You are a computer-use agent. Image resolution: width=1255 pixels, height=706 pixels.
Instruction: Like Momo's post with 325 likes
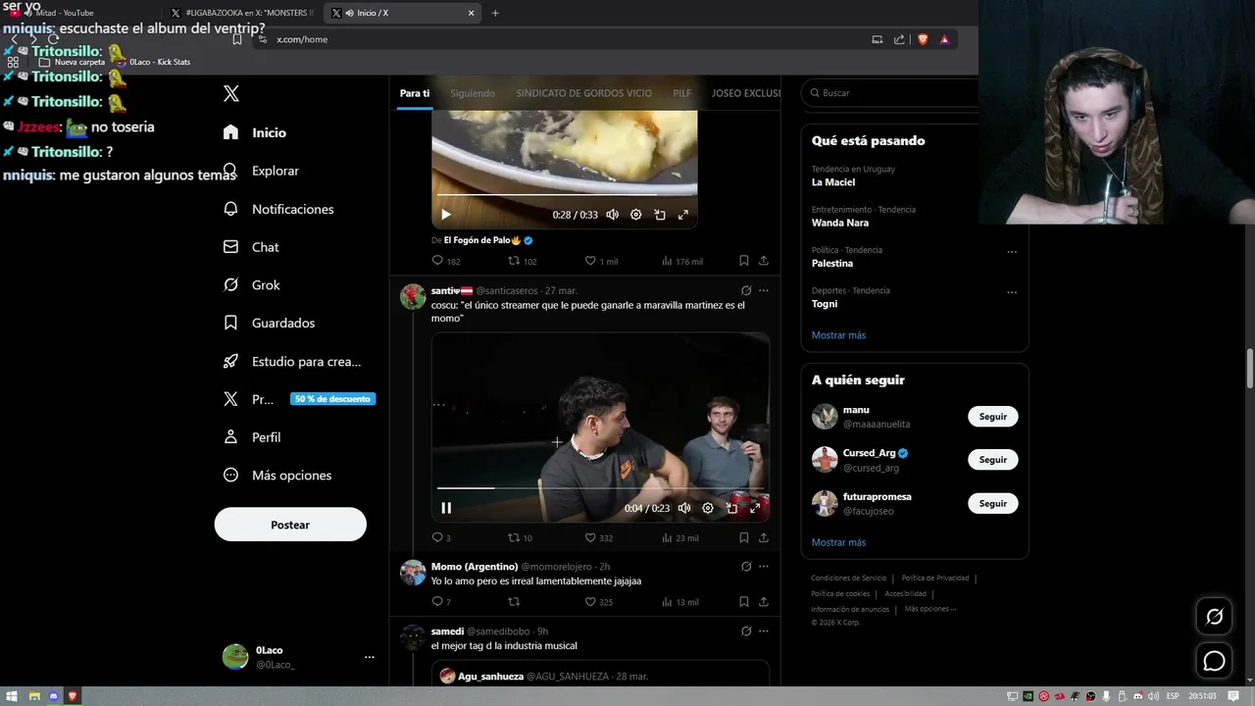(x=598, y=602)
